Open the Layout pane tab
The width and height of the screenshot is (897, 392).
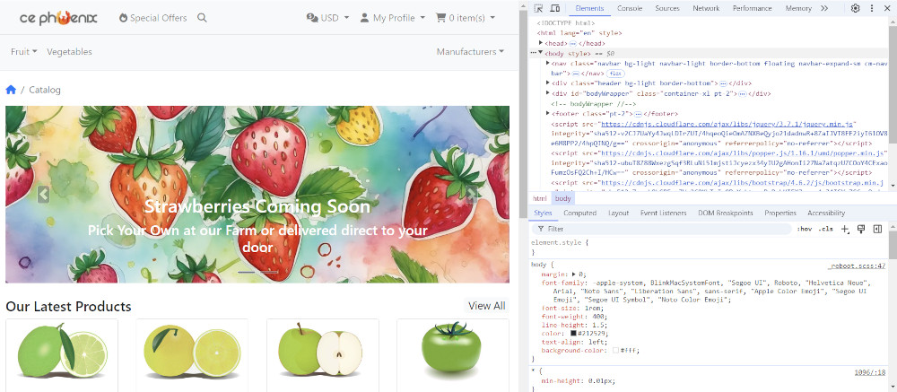[x=618, y=213]
